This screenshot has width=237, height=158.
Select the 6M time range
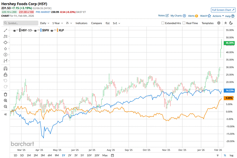tap(50, 155)
